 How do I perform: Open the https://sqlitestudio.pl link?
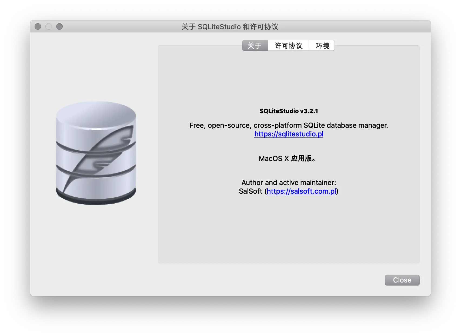[289, 134]
